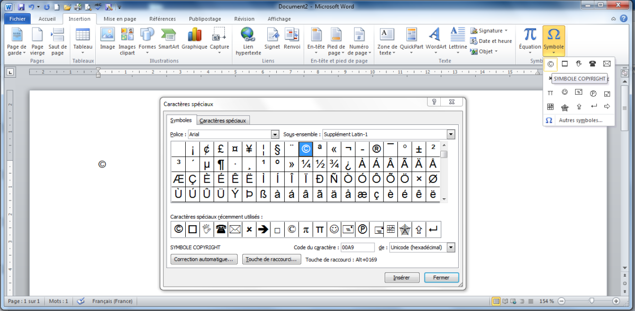
Task: Click the Insérer button
Action: pyautogui.click(x=402, y=277)
